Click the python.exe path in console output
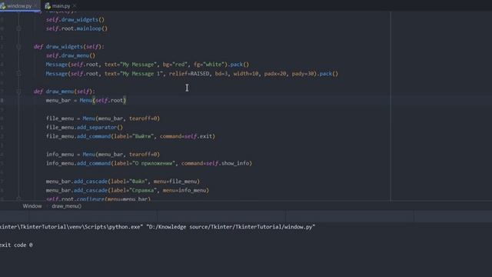 pyautogui.click(x=71, y=227)
